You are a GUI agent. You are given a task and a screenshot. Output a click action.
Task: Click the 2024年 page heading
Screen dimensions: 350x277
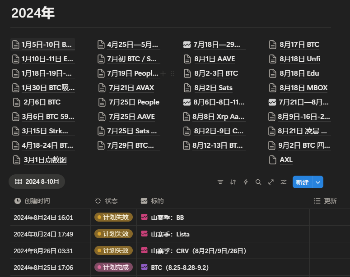click(33, 13)
